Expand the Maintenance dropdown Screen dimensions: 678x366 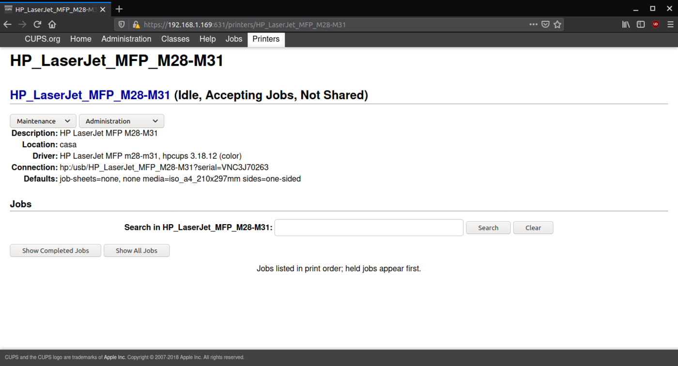point(43,121)
